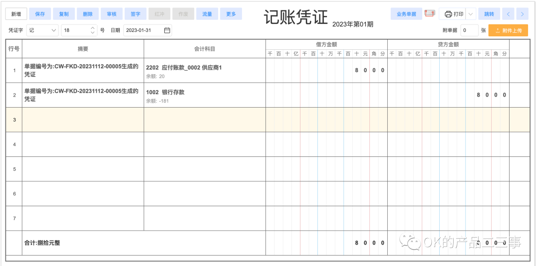Click 余额: -181 under 银行存款
The height and width of the screenshot is (266, 539).
157,101
